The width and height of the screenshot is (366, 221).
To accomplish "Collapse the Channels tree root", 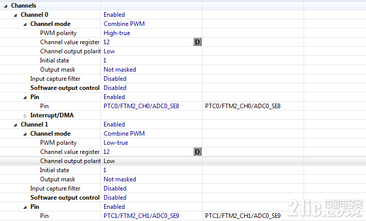I will coord(6,6).
